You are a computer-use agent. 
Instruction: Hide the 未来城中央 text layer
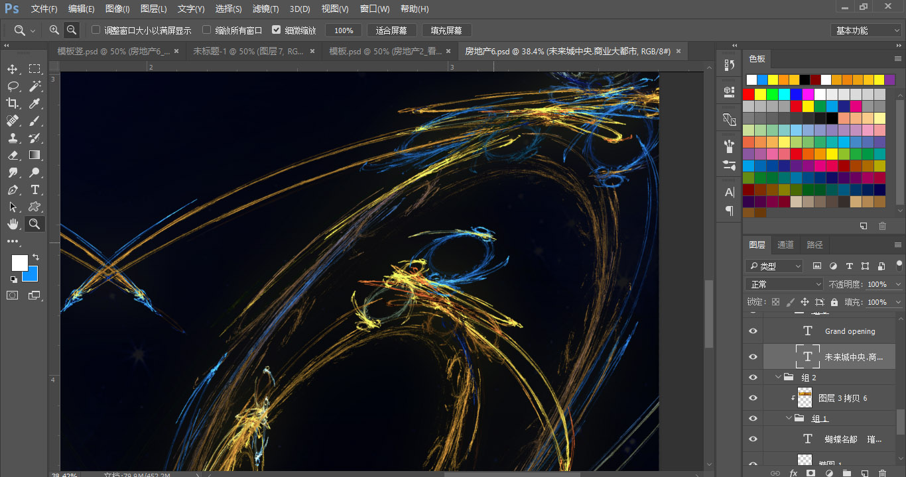753,357
